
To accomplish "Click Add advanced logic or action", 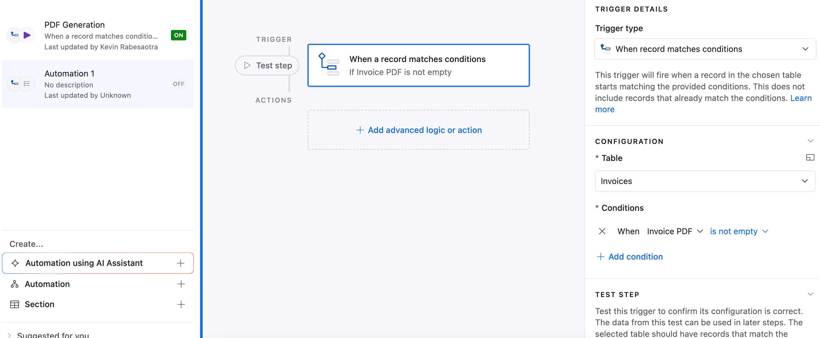I will coord(418,130).
